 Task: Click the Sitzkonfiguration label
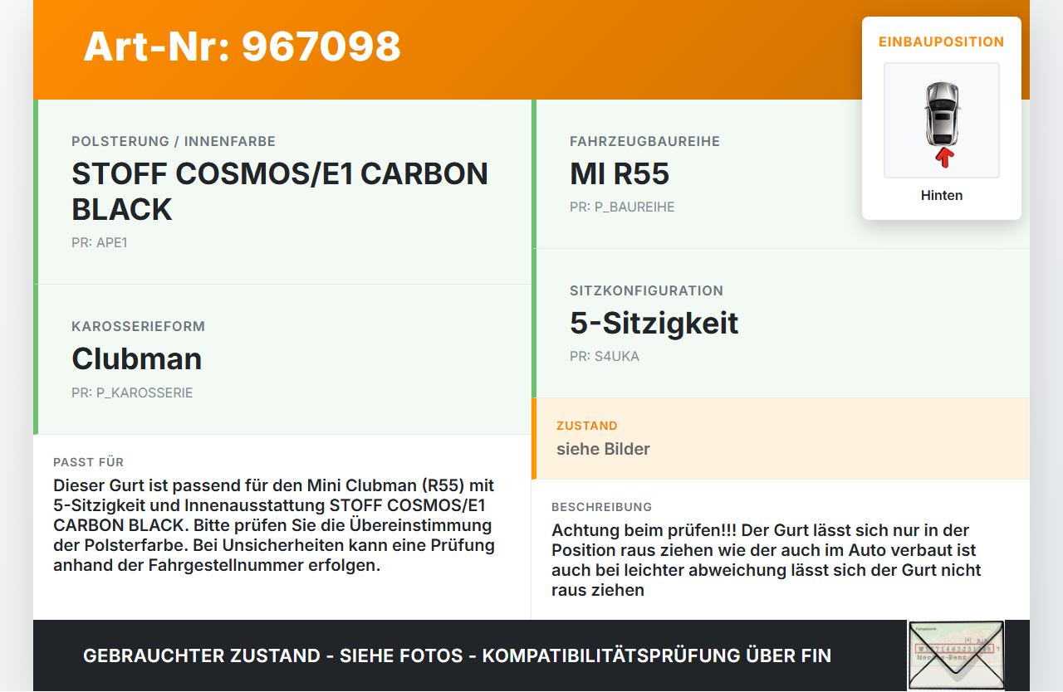coord(646,290)
